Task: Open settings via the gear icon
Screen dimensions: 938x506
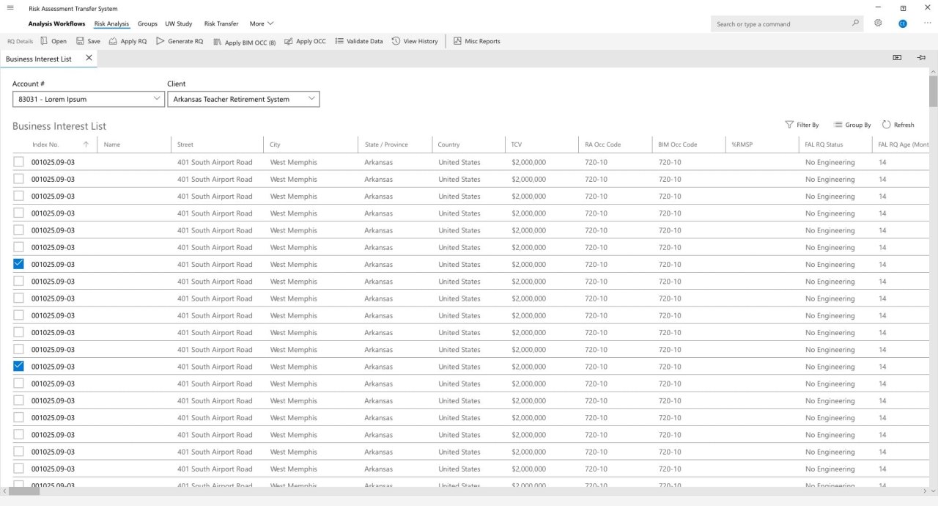Action: pyautogui.click(x=878, y=23)
